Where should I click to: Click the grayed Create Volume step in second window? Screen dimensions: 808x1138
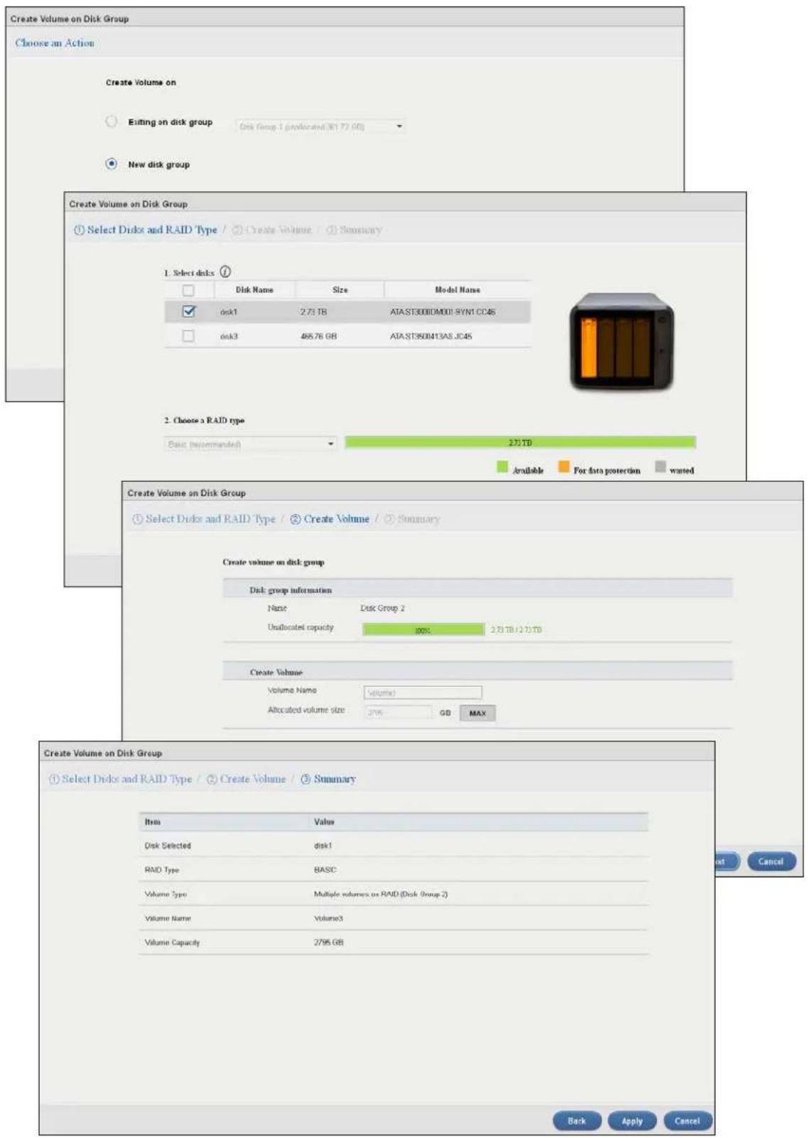coord(272,230)
